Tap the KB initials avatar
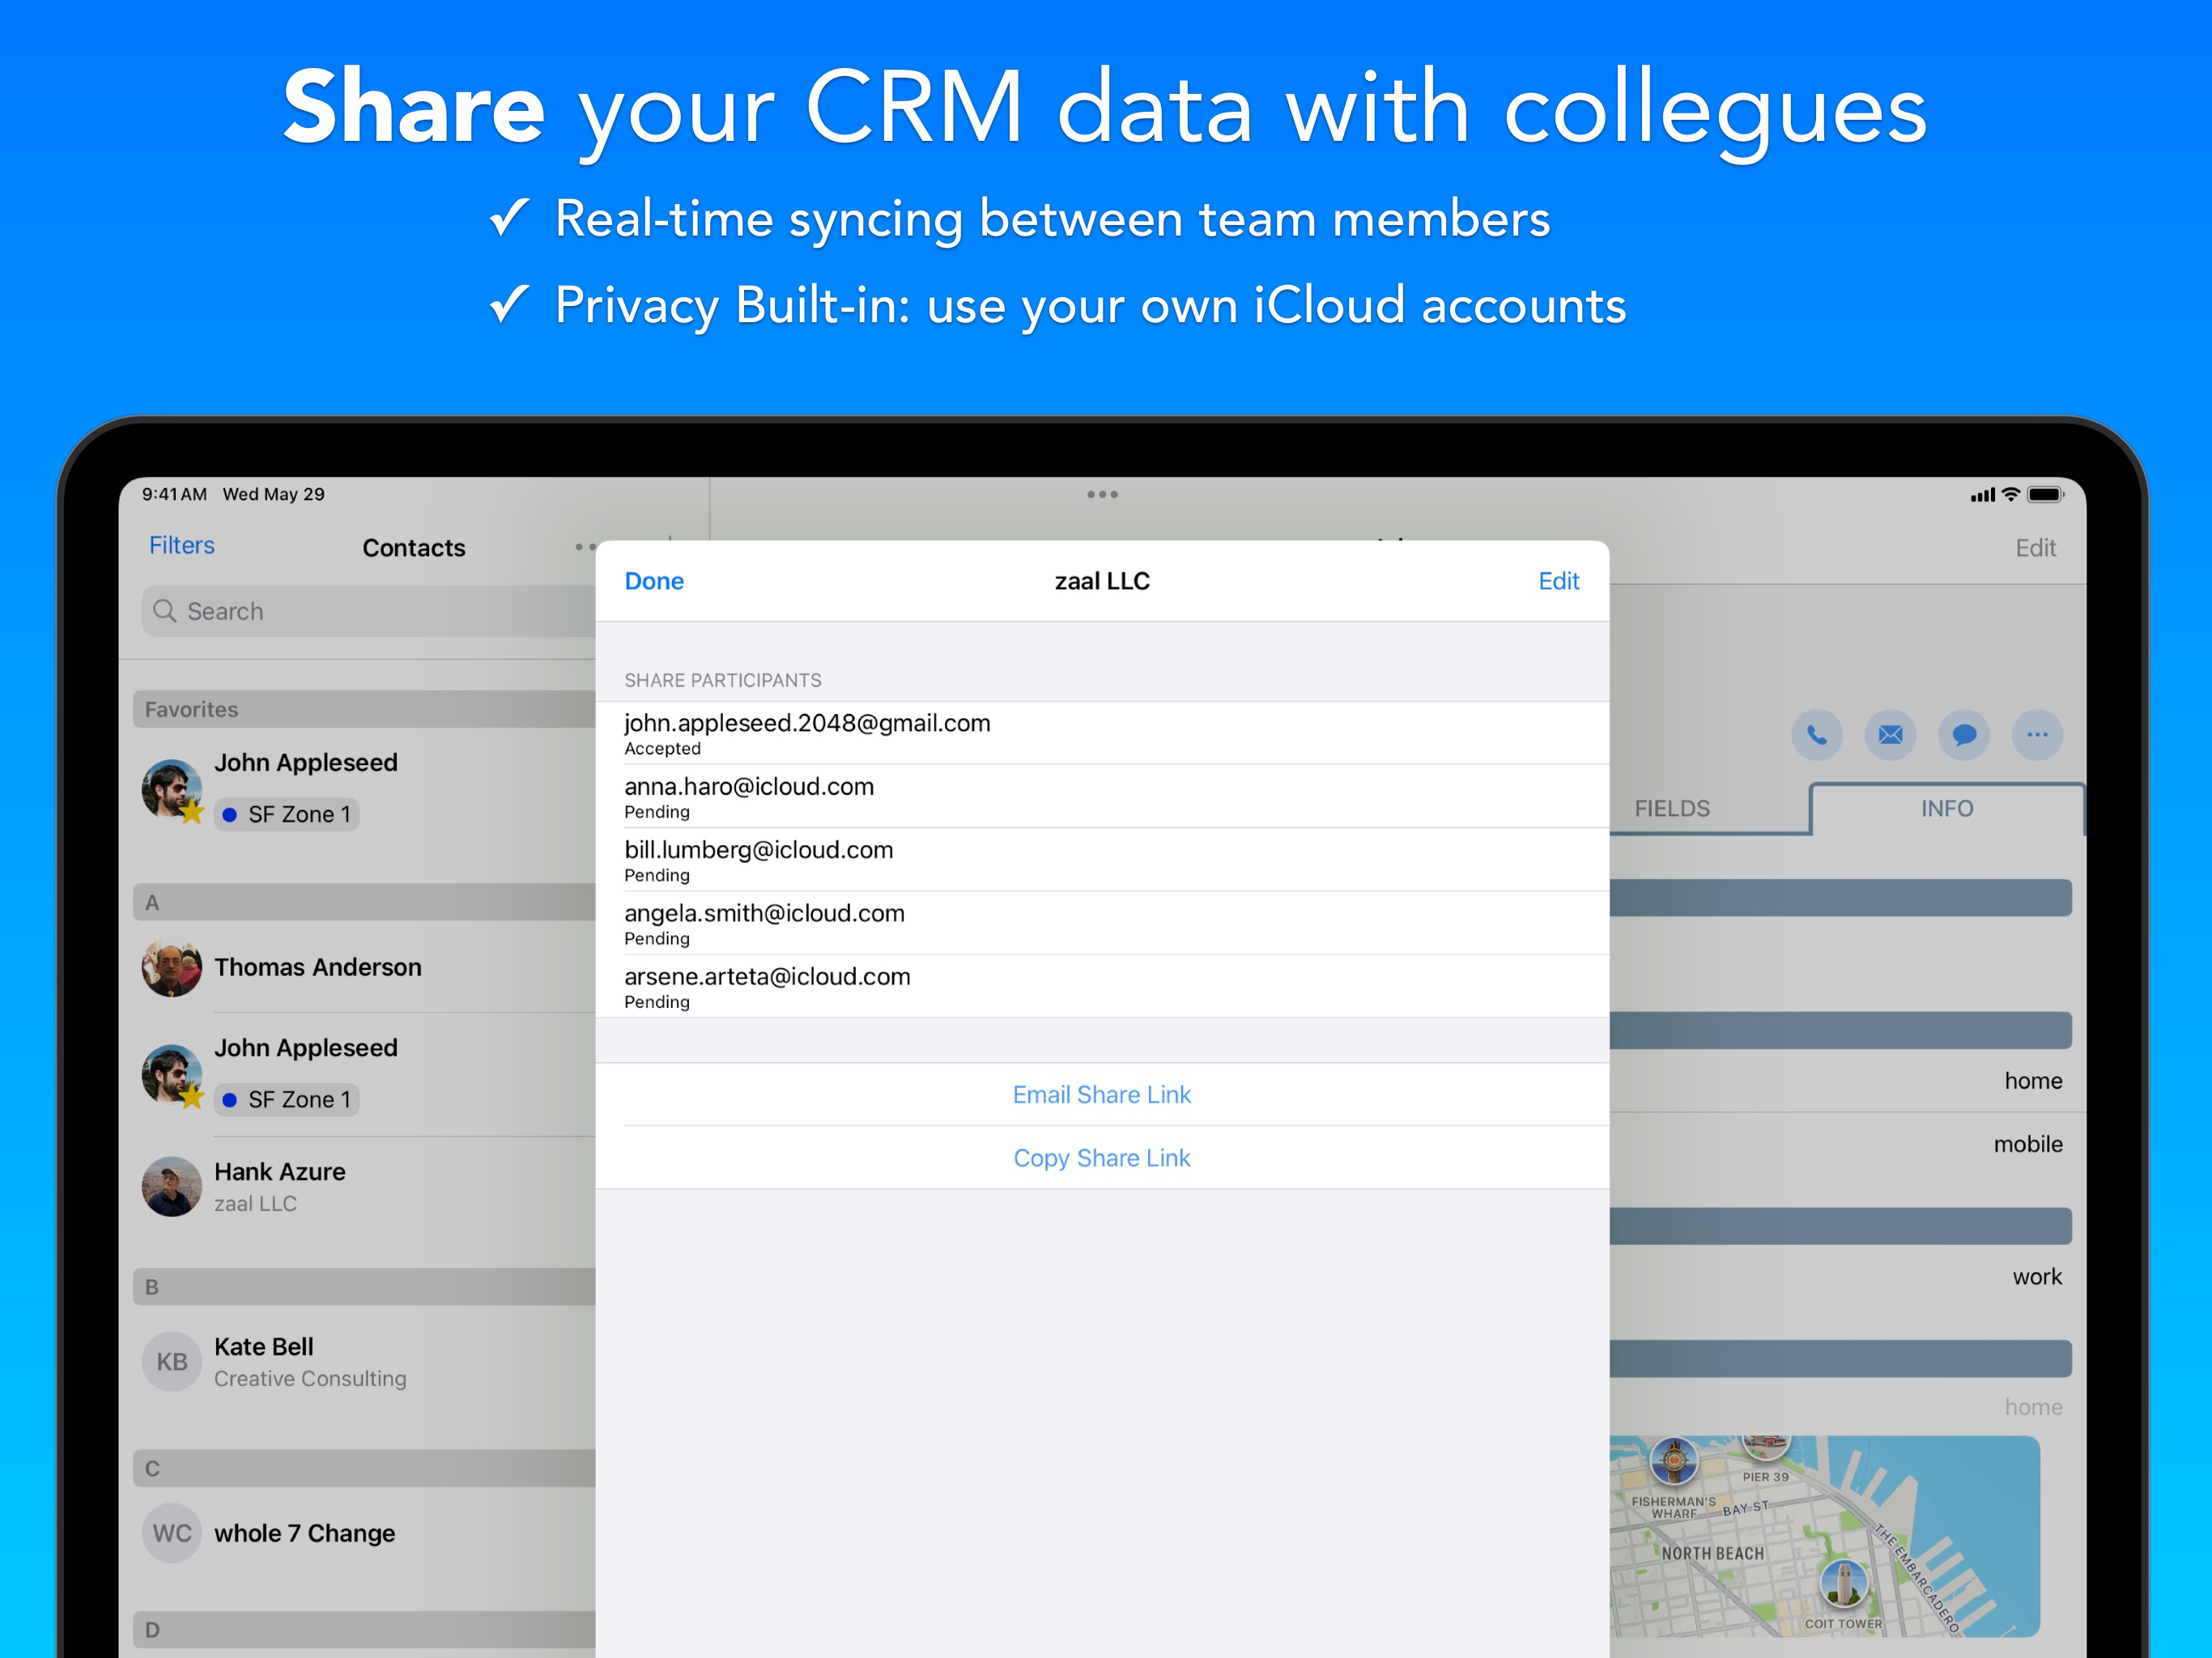Screen dimensions: 2212x1658 (x=172, y=1361)
